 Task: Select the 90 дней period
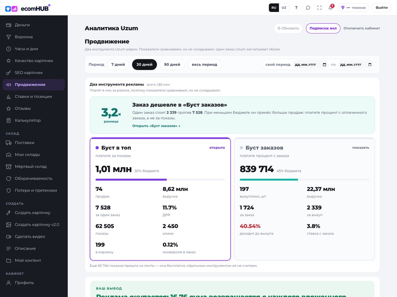172,65
